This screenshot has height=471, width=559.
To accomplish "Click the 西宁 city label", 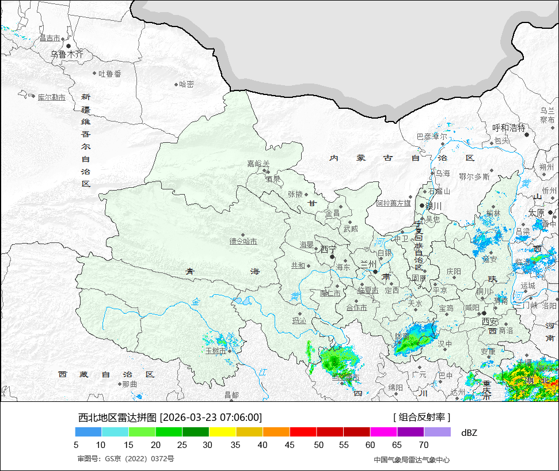I will pos(328,249).
